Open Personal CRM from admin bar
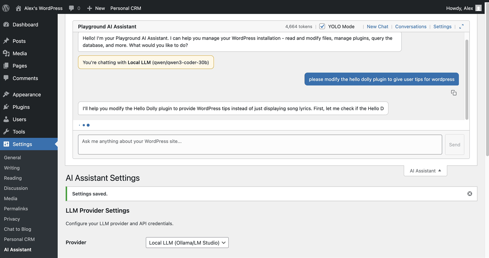 coord(126,8)
